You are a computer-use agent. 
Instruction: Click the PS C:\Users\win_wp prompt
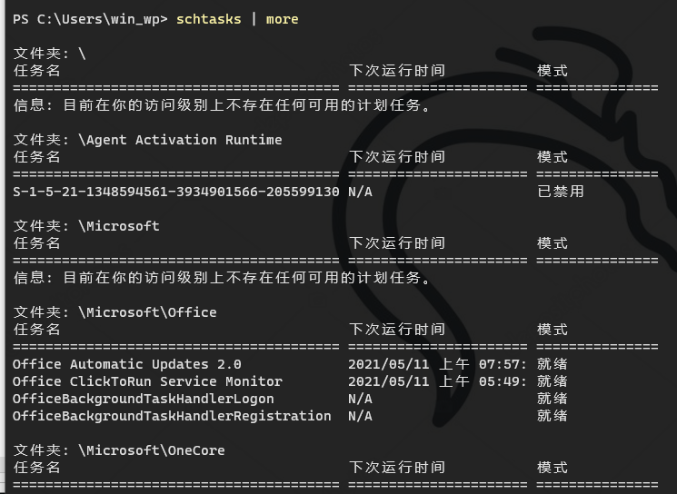[90, 19]
